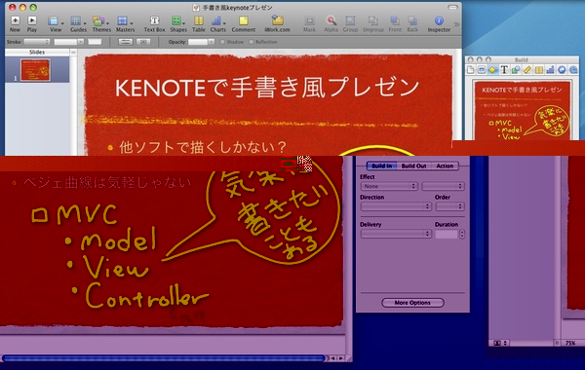Select the Text inspector T icon
This screenshot has width=585, height=370.
(x=504, y=70)
